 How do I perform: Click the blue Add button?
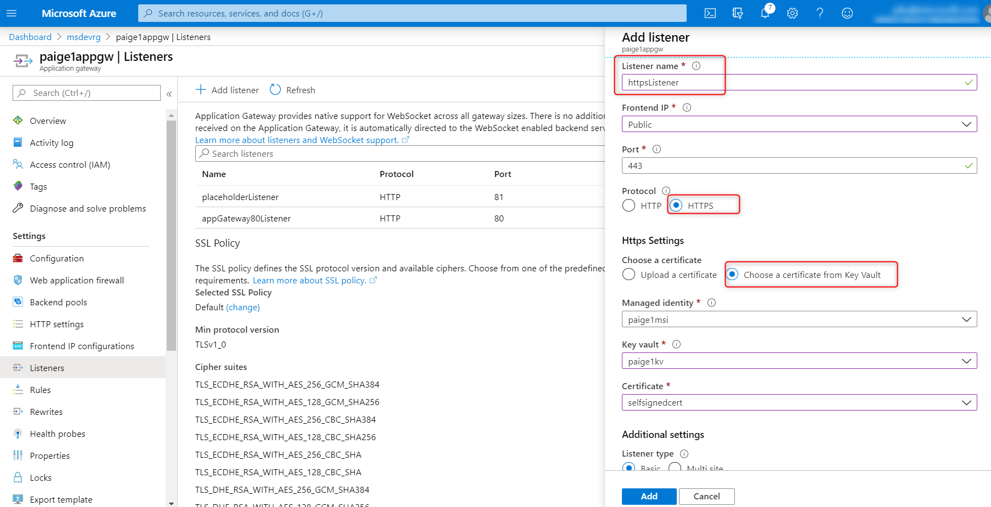(x=649, y=496)
